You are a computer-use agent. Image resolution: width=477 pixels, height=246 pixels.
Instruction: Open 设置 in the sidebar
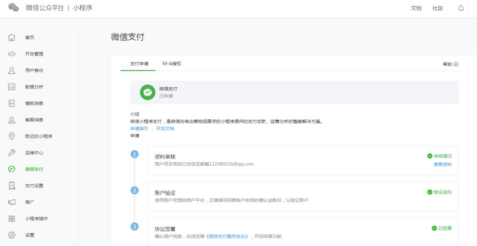[30, 235]
